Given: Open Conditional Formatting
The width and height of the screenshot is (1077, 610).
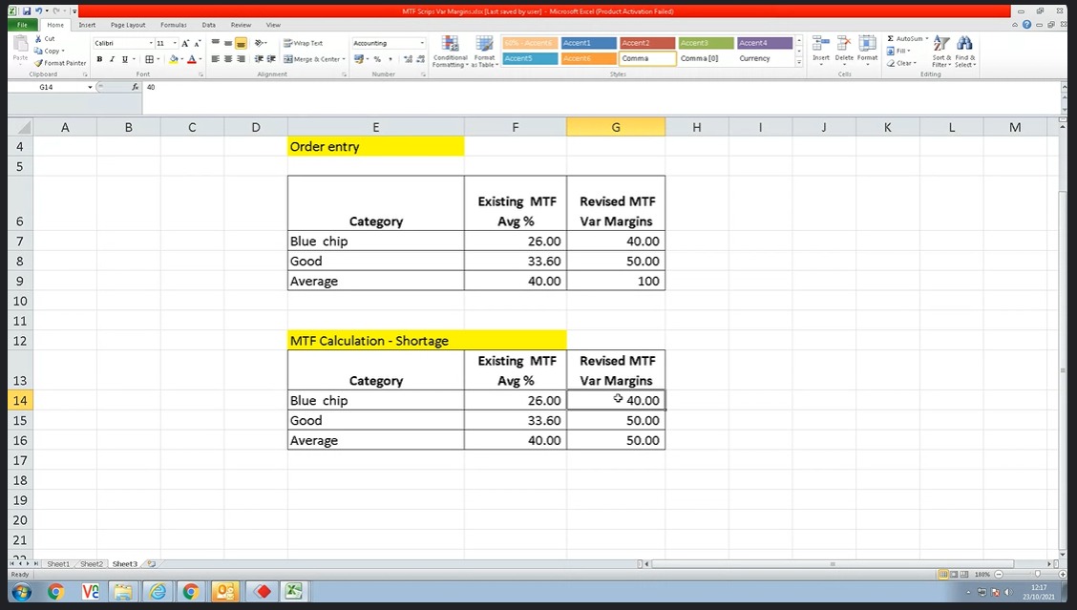Looking at the screenshot, I should pos(450,52).
